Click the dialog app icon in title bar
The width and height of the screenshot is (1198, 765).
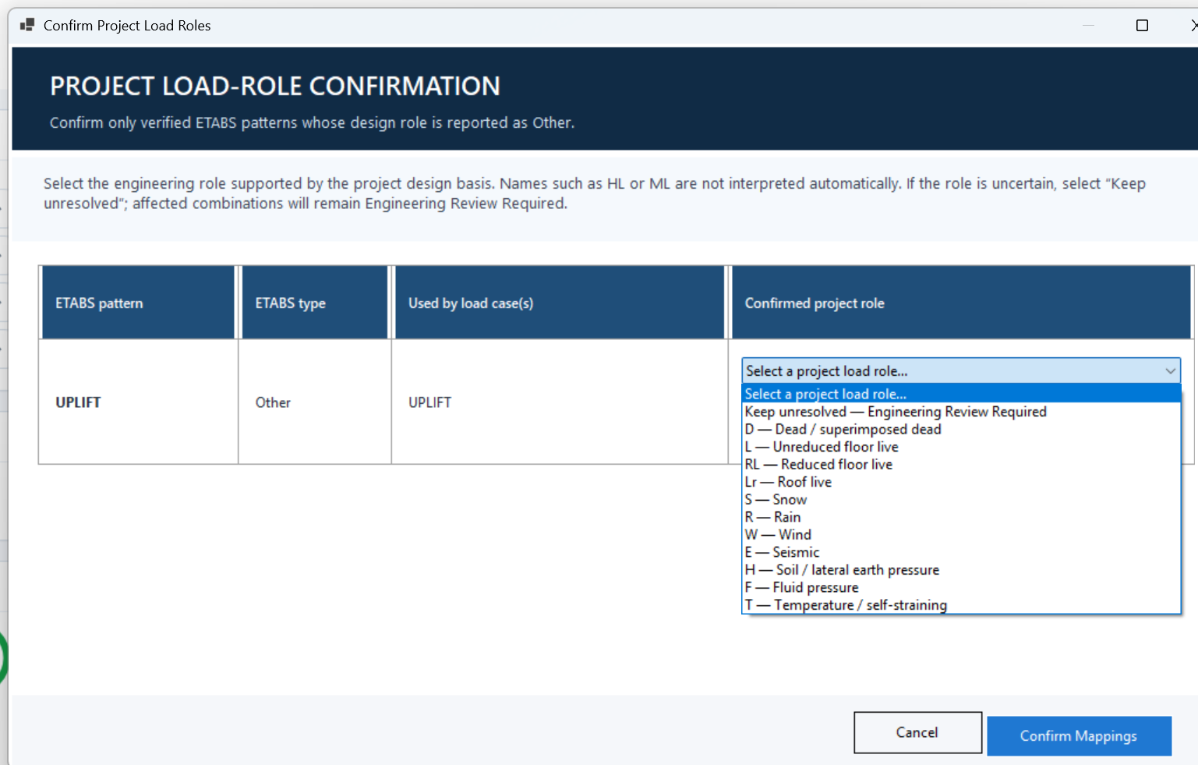pos(27,25)
